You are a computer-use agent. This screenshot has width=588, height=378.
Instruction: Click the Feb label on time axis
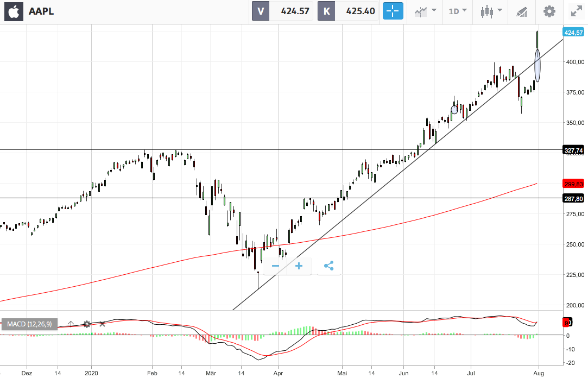[152, 373]
